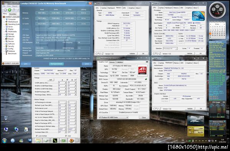Click Close in the EVEREST benchmark window
Image resolution: width=230 pixels, height=151 pixels.
(x=87, y=64)
